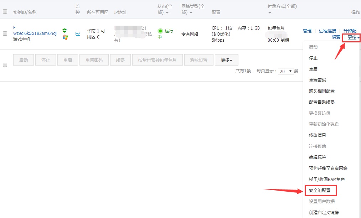Viewport: 361px width, 218px height.
Task: Choose 重启 from the dropdown menu
Action: [313, 69]
